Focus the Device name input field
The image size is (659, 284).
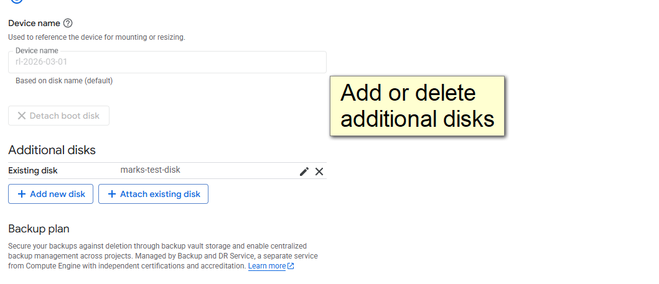pos(167,62)
